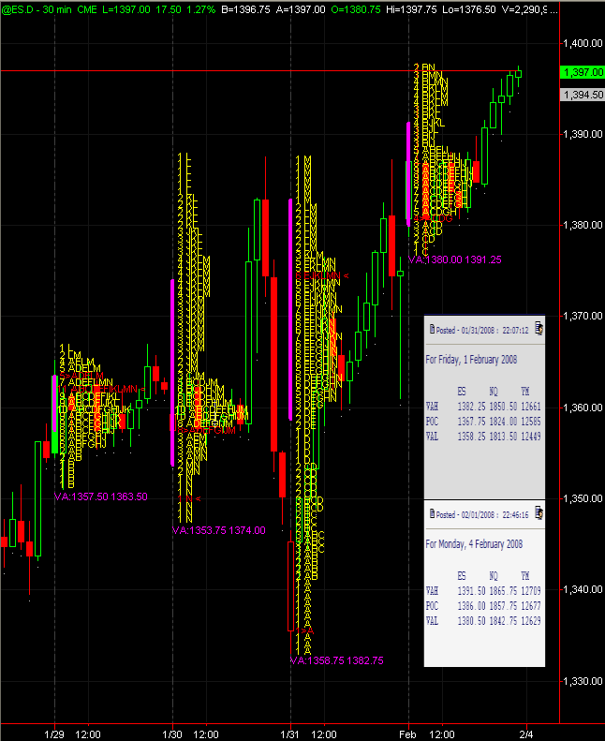Click the 12709 YM value
Viewport: 605px width, 741px height.
(531, 591)
